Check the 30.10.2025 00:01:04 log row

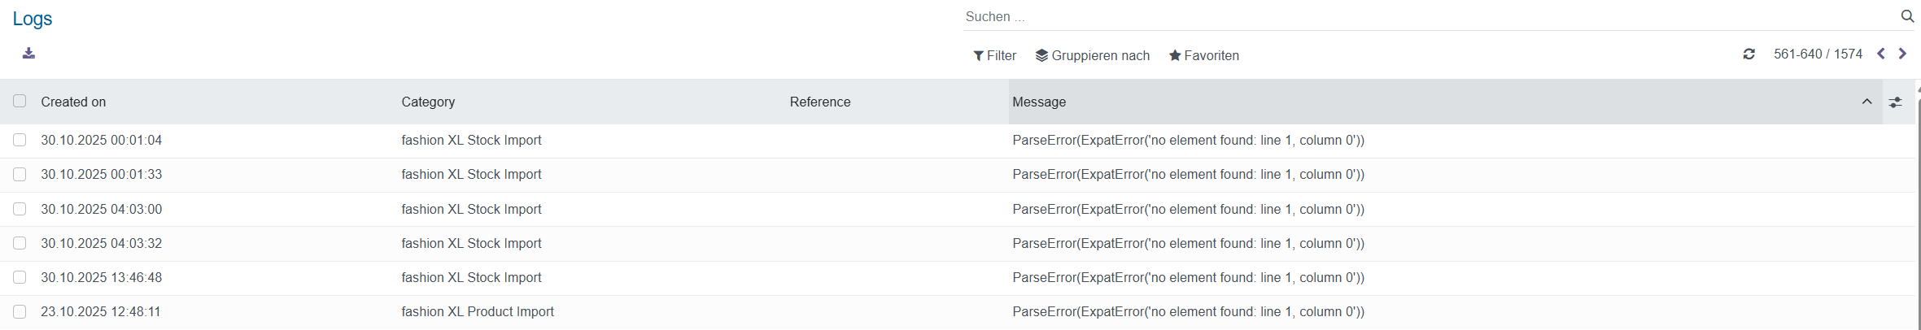pos(20,140)
